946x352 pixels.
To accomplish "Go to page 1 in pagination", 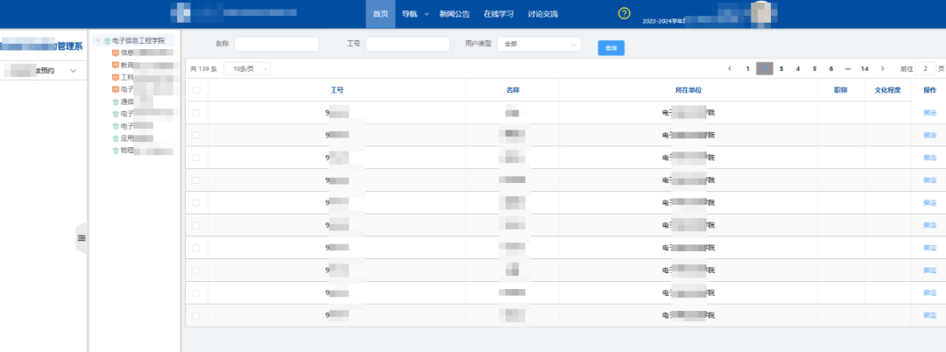I will tap(747, 68).
